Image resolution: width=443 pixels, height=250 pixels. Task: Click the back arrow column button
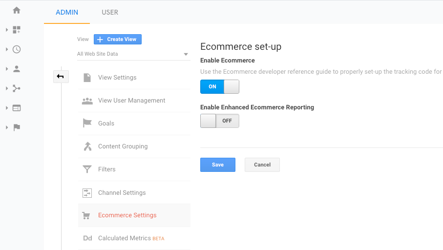click(x=61, y=76)
